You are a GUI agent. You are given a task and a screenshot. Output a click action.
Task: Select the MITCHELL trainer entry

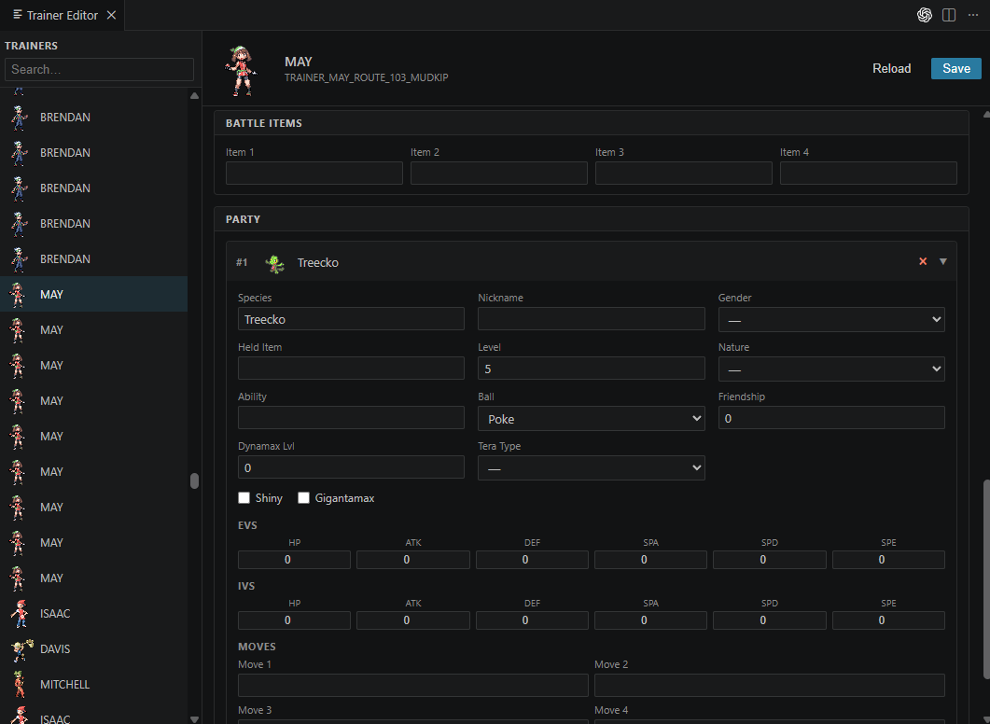pos(93,684)
